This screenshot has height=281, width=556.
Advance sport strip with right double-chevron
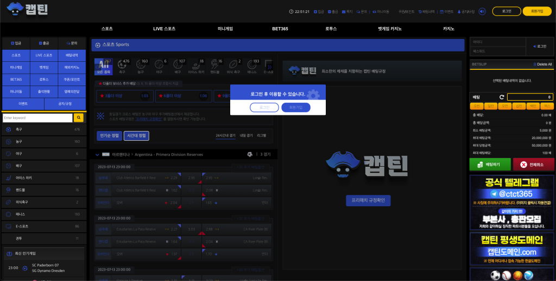(269, 67)
